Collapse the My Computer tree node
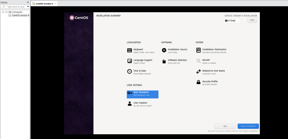 tap(3, 12)
